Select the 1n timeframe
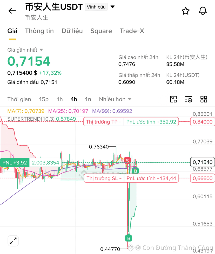The height and width of the screenshot is (254, 215). pyautogui.click(x=88, y=99)
